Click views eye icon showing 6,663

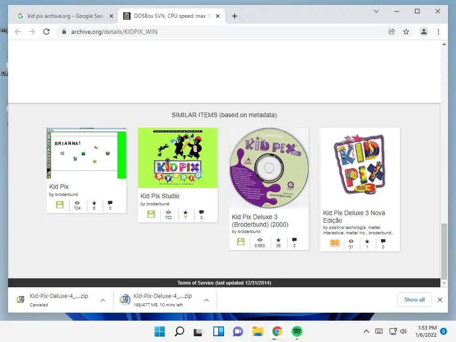coord(260,240)
